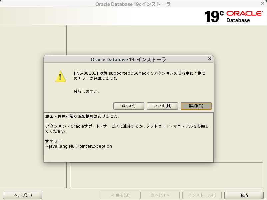Close the main Oracle installer window
Viewport: 267px width, 200px height.
(x=263, y=3)
